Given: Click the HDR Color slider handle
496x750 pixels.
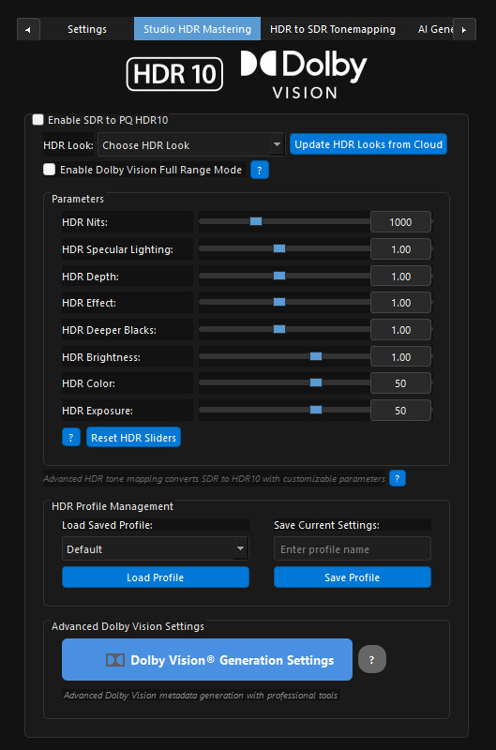Looking at the screenshot, I should click(x=316, y=382).
